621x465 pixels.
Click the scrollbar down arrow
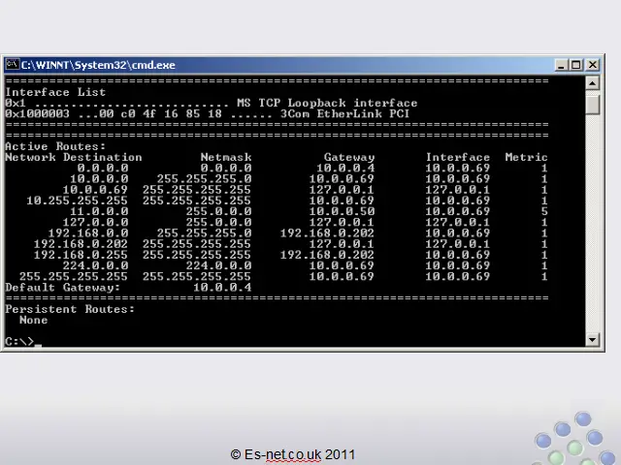pyautogui.click(x=594, y=339)
